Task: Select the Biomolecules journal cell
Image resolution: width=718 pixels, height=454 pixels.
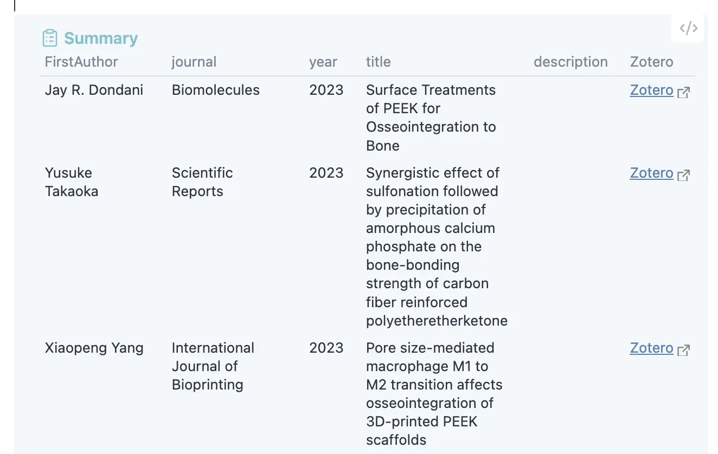Action: [216, 90]
